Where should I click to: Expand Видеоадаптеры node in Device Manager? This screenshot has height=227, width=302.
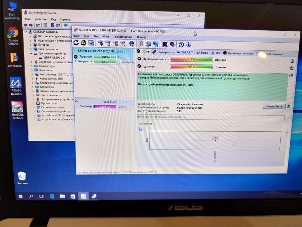31,49
